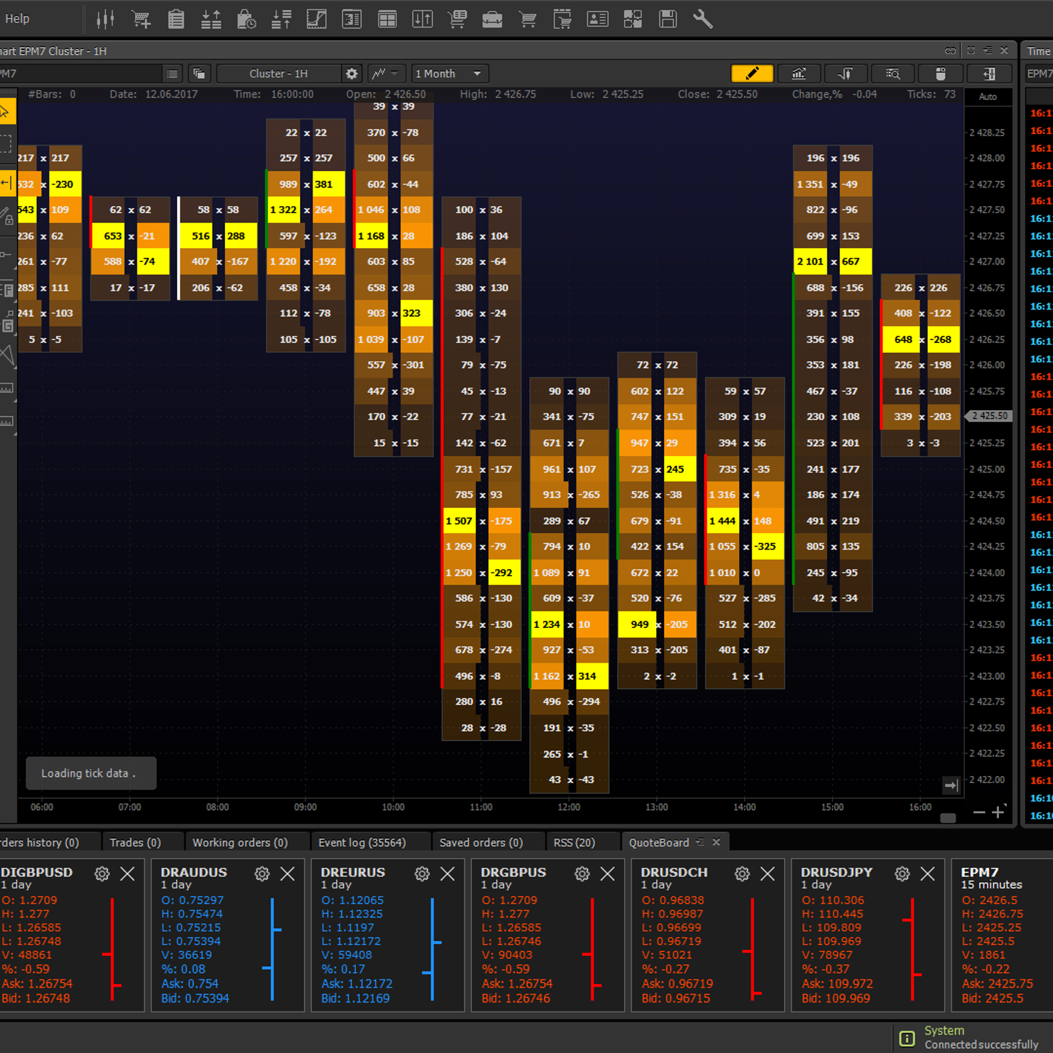Open the Event log (35564) tab
Screen dimensions: 1053x1053
click(362, 842)
